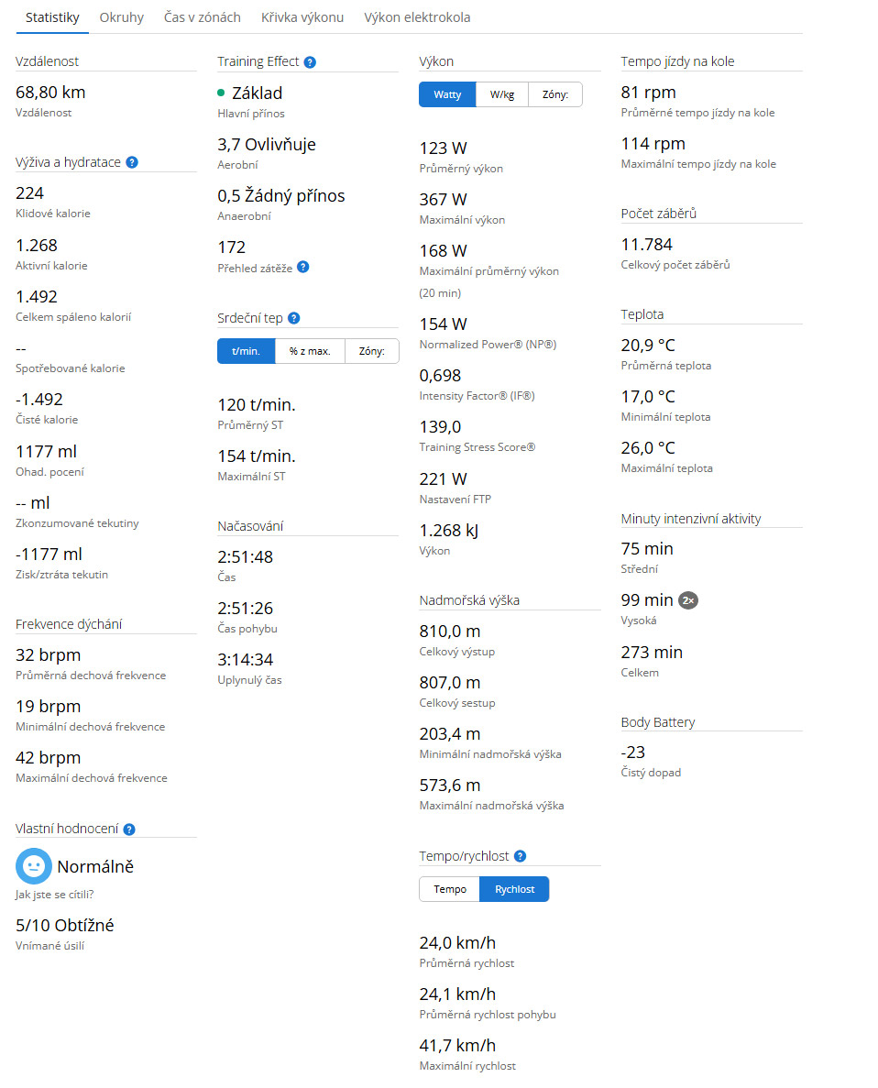Click the Normálně face emoji icon
Screen dimensions: 878x1088
[34, 866]
